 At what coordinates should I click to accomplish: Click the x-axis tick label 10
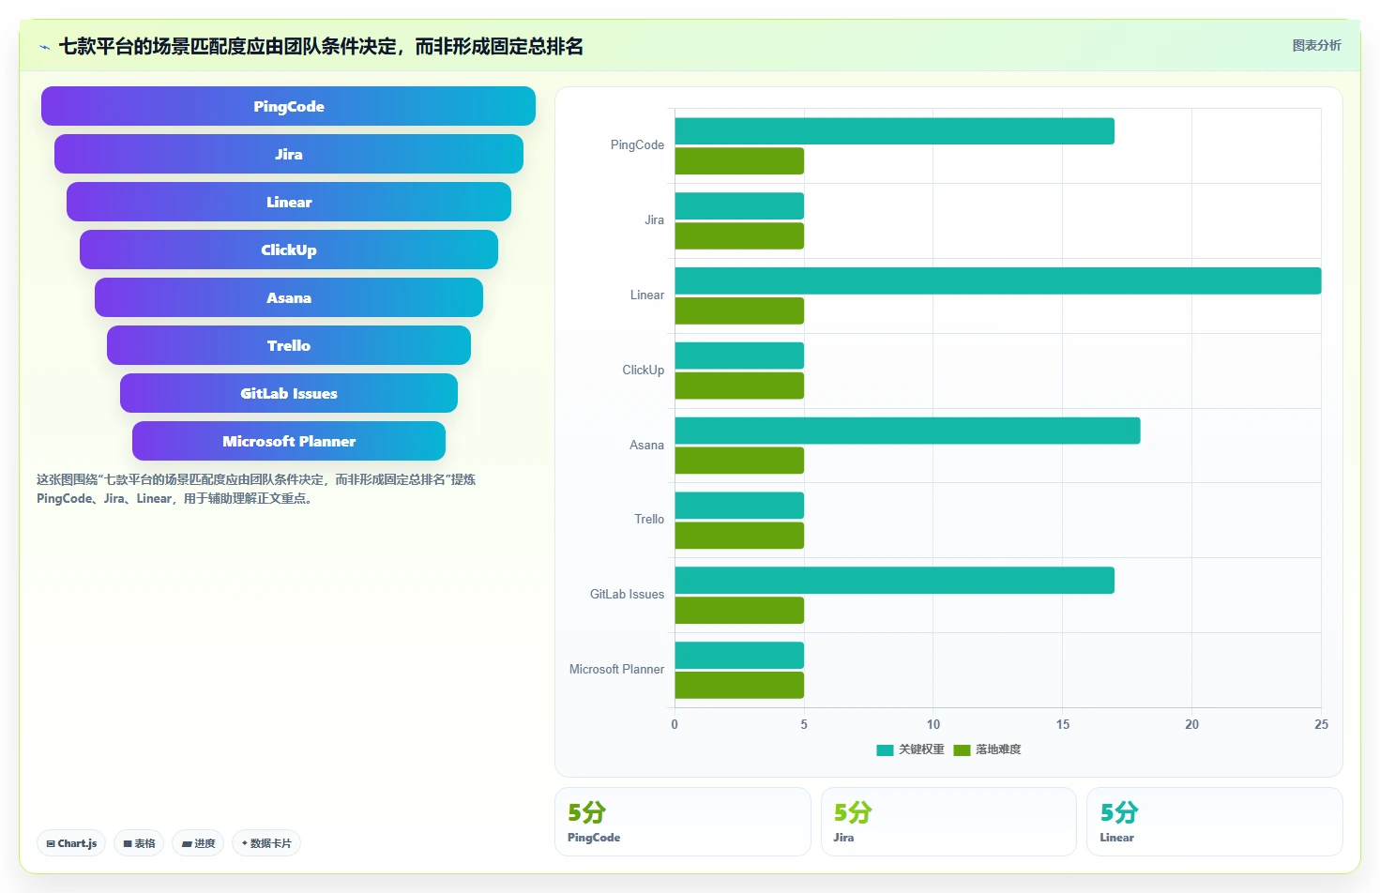click(x=933, y=724)
